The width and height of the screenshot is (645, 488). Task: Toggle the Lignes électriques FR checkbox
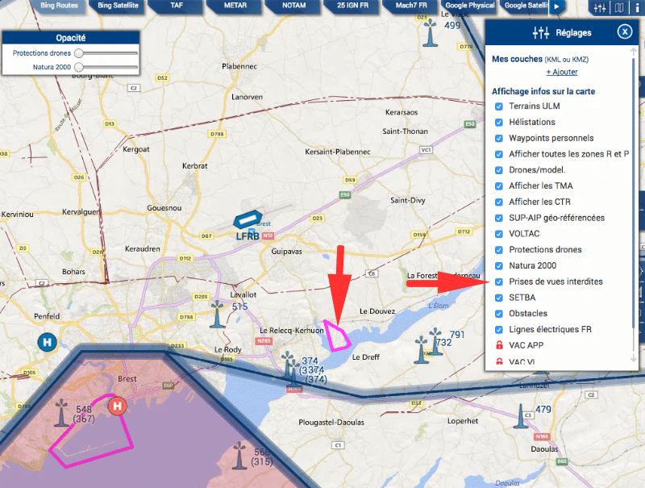tap(499, 329)
